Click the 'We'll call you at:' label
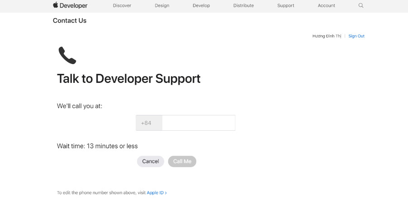This screenshot has width=408, height=224. click(80, 106)
